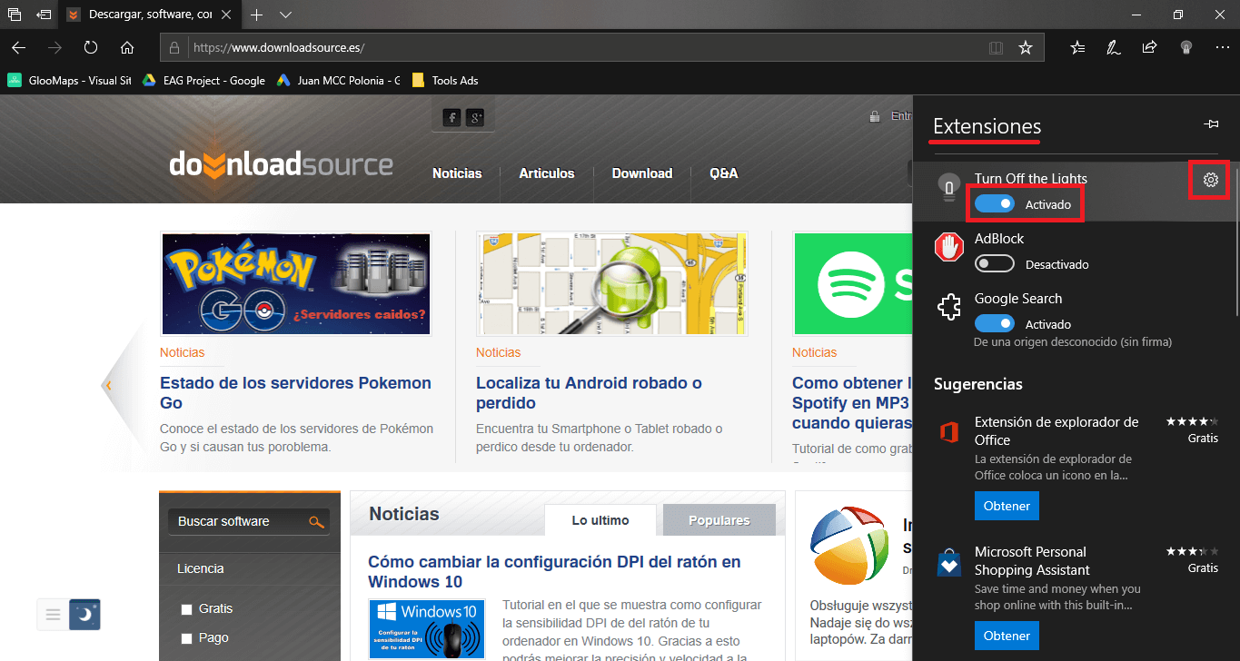Open Juan MCC Polonia bookmark
Screen dimensions: 1240x661
tap(338, 80)
